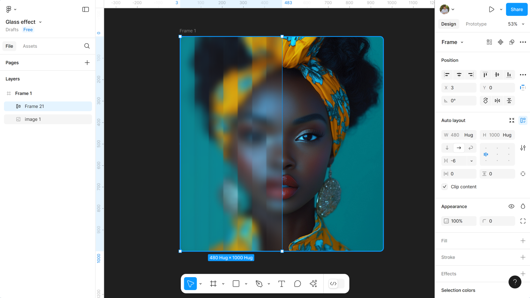The height and width of the screenshot is (298, 530).
Task: Open the Actions AI sparkle tool
Action: click(313, 284)
